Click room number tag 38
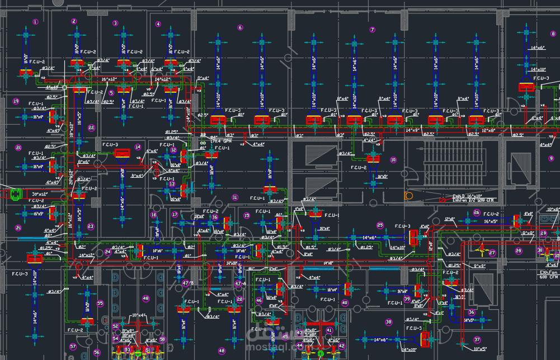 (x=389, y=322)
